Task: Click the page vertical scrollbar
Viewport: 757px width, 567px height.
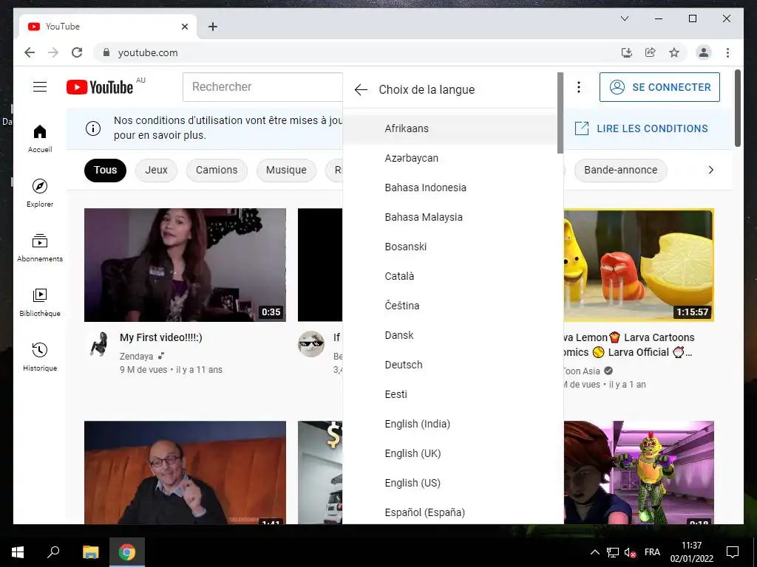Action: click(737, 108)
